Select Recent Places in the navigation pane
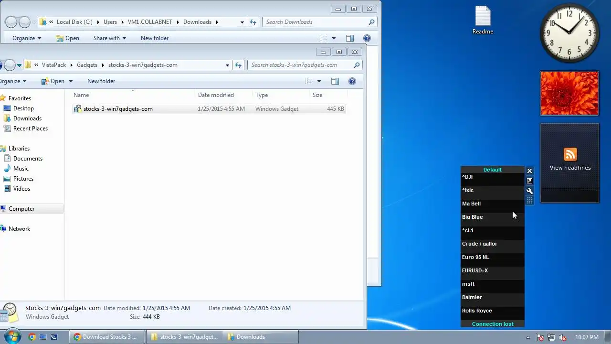This screenshot has height=344, width=611. coord(31,129)
